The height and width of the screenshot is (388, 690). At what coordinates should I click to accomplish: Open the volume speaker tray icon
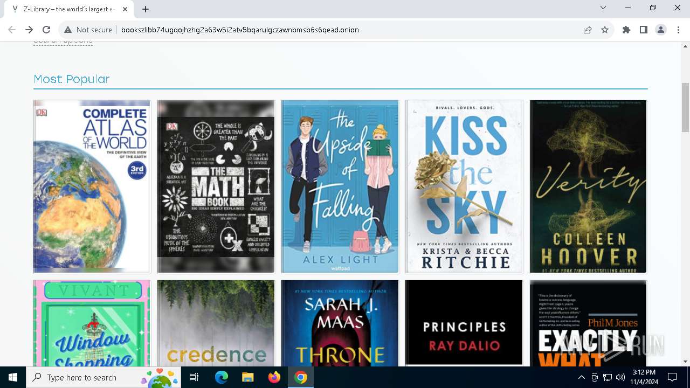point(620,377)
